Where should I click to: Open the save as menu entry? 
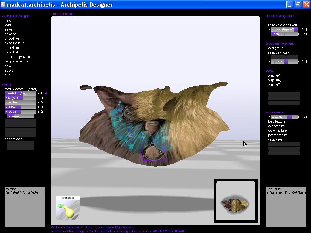point(10,34)
